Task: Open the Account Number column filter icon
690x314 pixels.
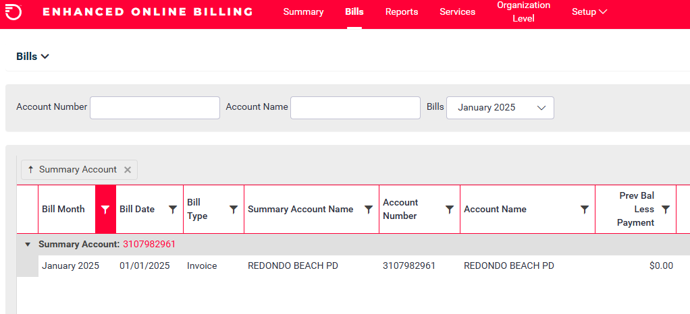Action: point(450,210)
